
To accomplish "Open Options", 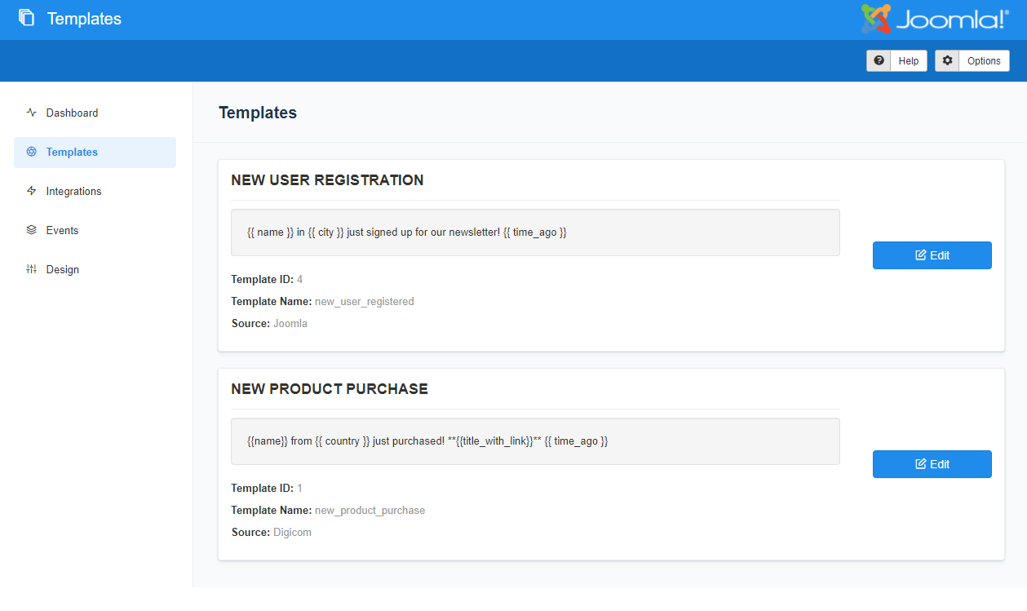I will click(x=983, y=60).
